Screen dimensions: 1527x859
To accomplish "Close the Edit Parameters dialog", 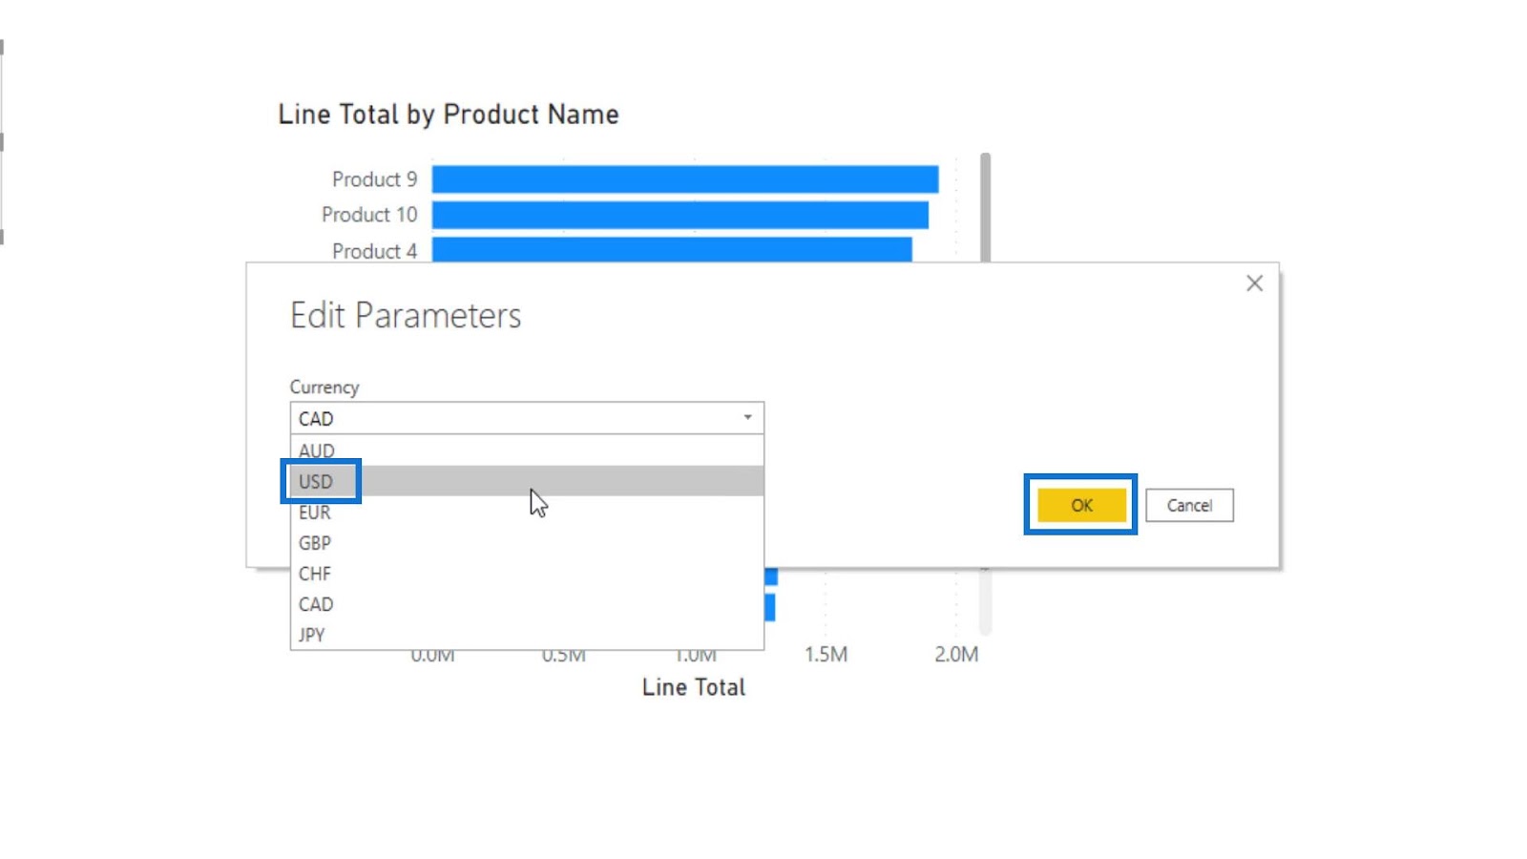I will pyautogui.click(x=1254, y=283).
